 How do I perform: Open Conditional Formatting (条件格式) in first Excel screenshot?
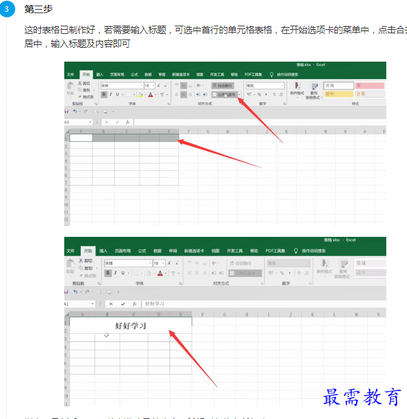(x=297, y=89)
